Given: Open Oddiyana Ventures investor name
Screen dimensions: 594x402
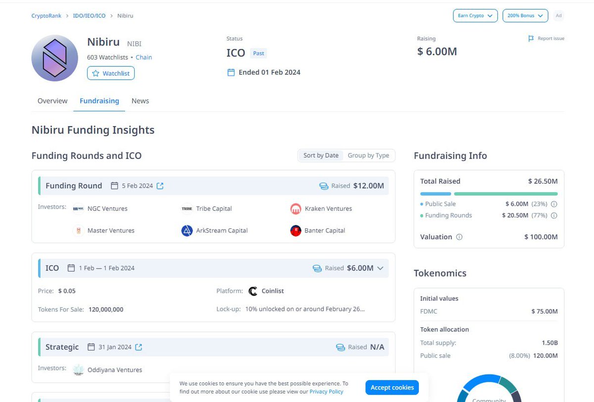Looking at the screenshot, I should click(115, 370).
